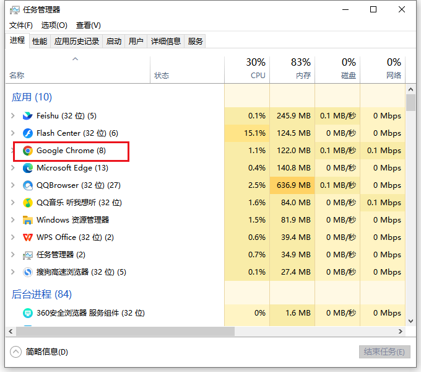Sort processes by 磁盘 column header
421x372 pixels.
[337, 69]
